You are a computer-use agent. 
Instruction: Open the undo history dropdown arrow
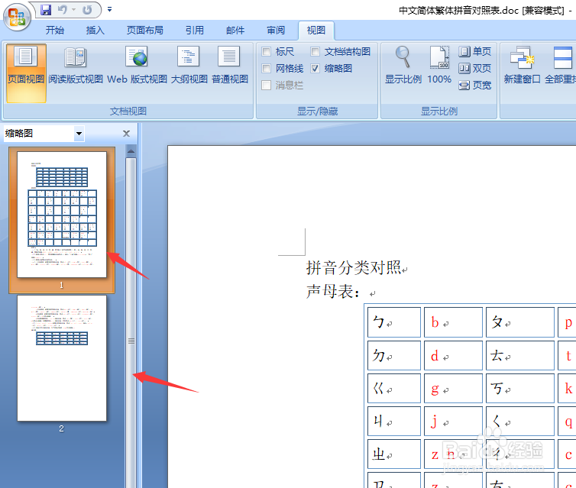tap(74, 10)
